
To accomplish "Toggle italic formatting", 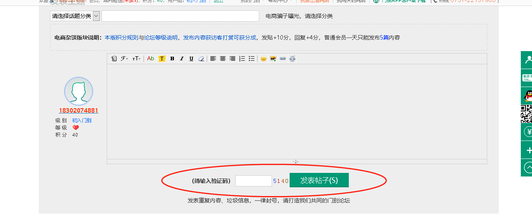I will pos(182,59).
